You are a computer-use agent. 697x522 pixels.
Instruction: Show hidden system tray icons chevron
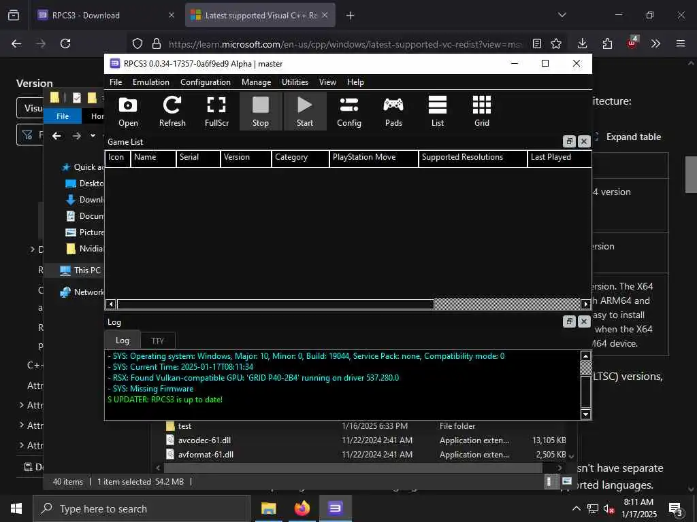click(x=576, y=508)
